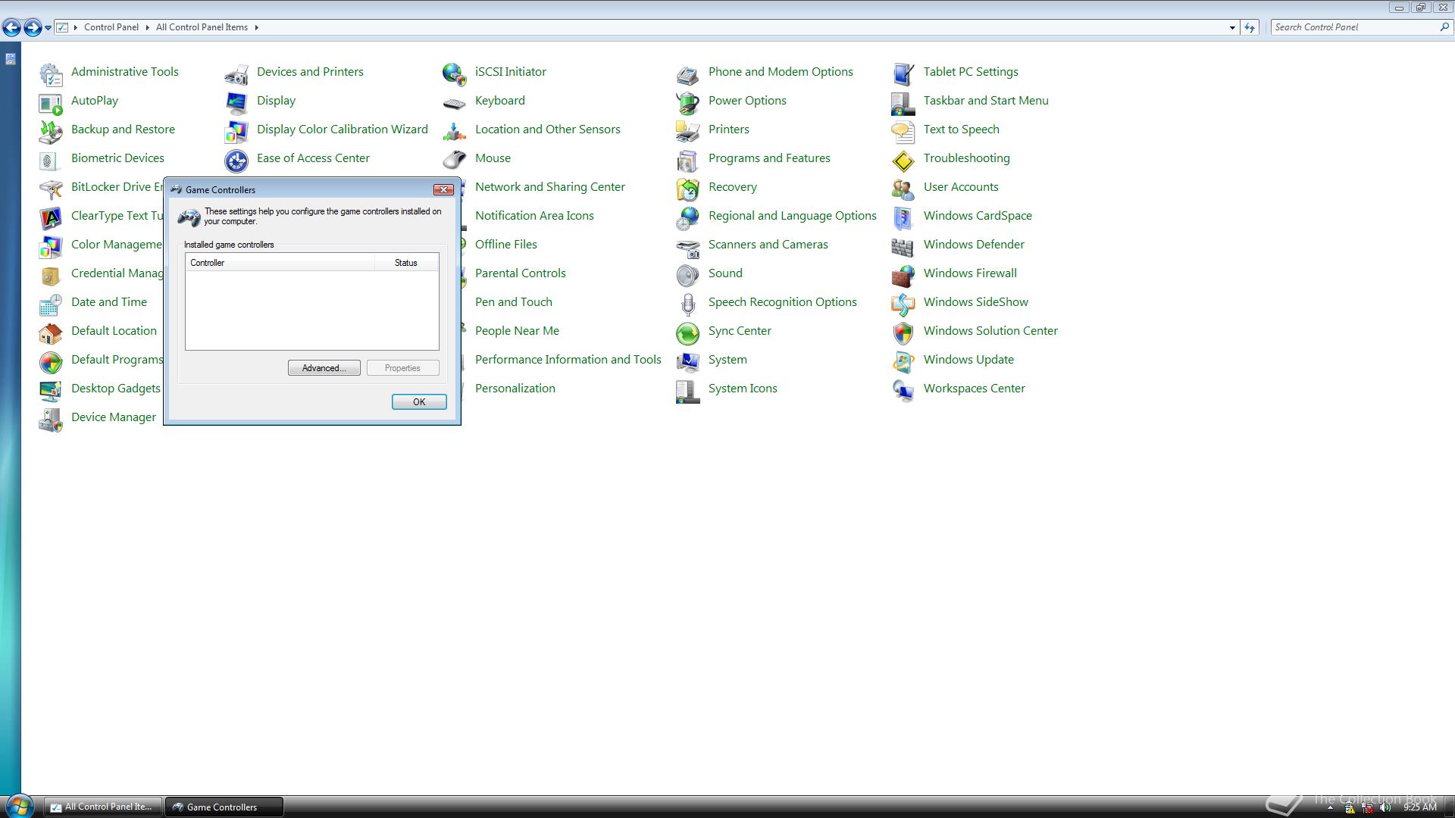The height and width of the screenshot is (818, 1455).
Task: Click the Troubleshooting yellow diamond icon
Action: point(903,160)
